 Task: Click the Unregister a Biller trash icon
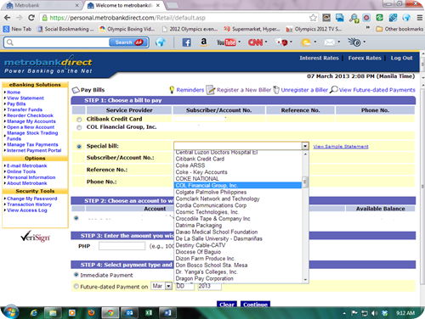coord(276,90)
